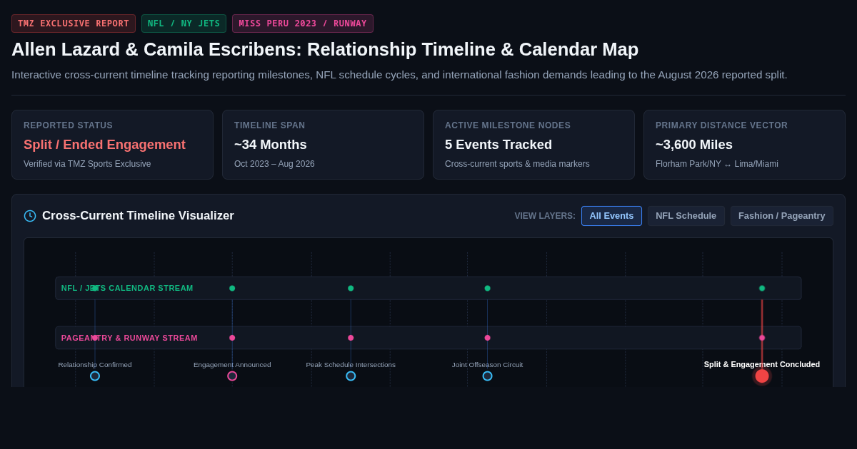
Task: Click the Engagement Announced label
Action: (x=232, y=365)
